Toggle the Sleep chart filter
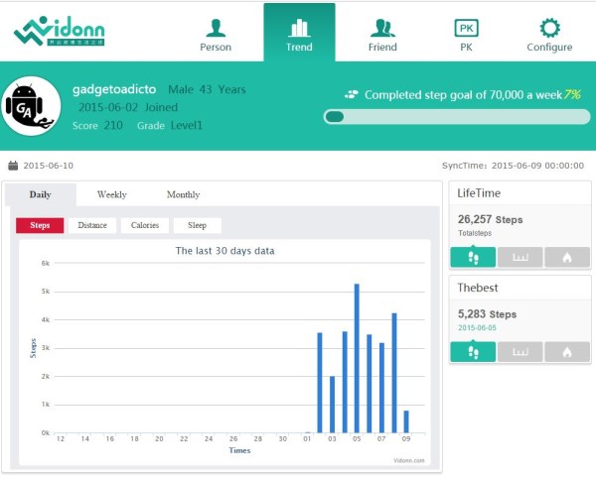Screen dimensions: 596x478 point(197,225)
